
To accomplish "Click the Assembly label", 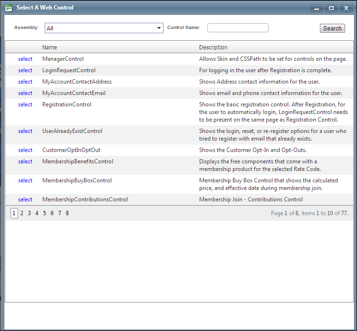I will click(x=26, y=27).
